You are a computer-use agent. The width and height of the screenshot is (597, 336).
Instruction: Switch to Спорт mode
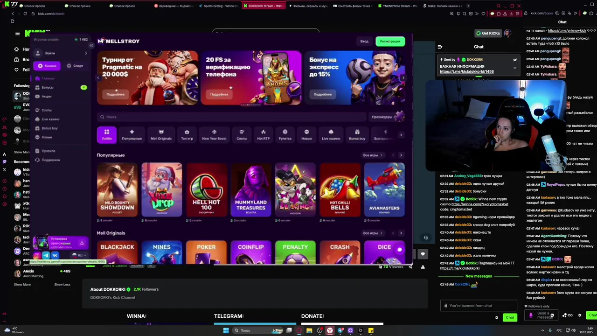75,66
